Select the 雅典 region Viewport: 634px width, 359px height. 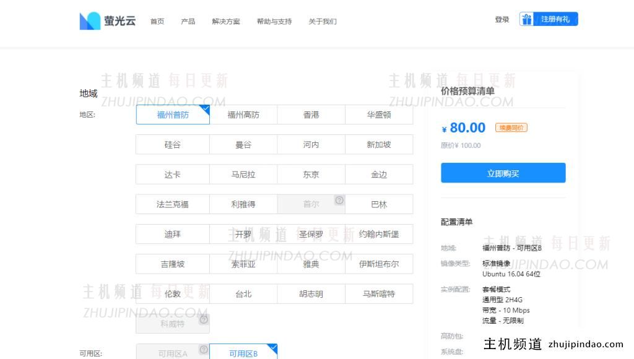click(x=311, y=264)
